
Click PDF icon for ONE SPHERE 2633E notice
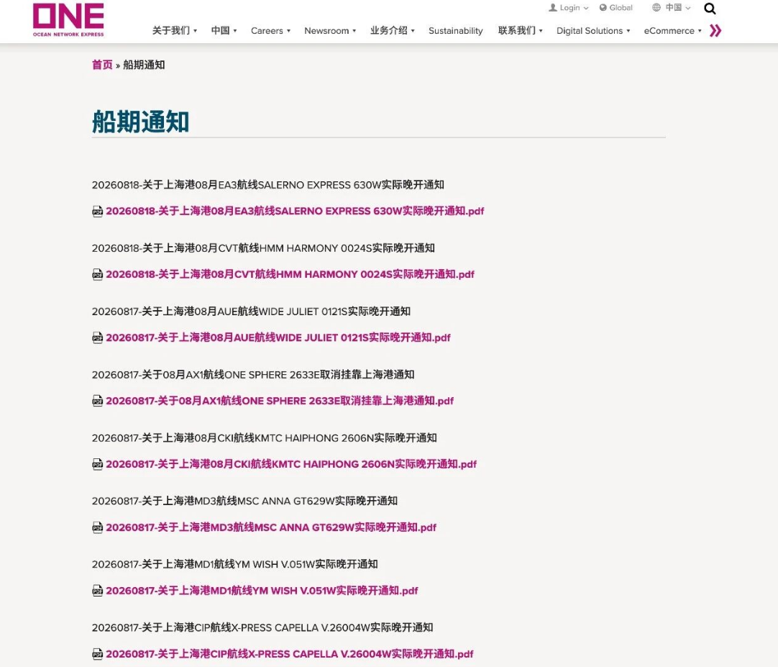point(98,401)
